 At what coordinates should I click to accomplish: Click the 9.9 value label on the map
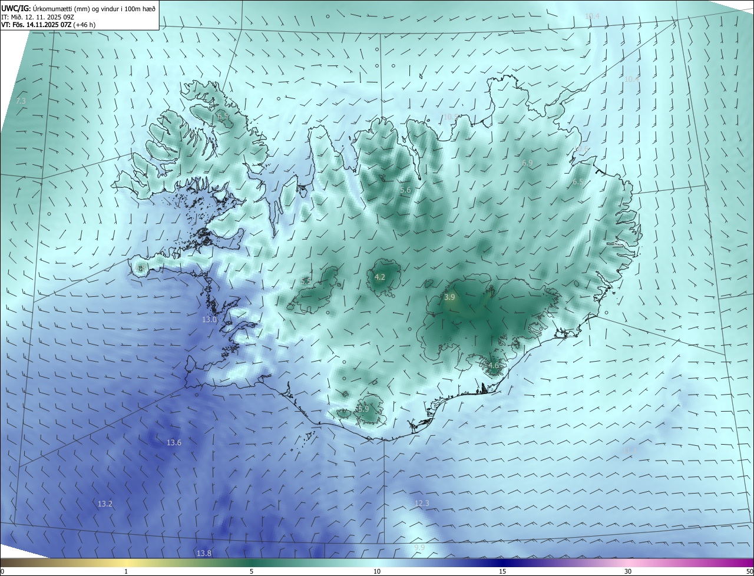(x=419, y=548)
